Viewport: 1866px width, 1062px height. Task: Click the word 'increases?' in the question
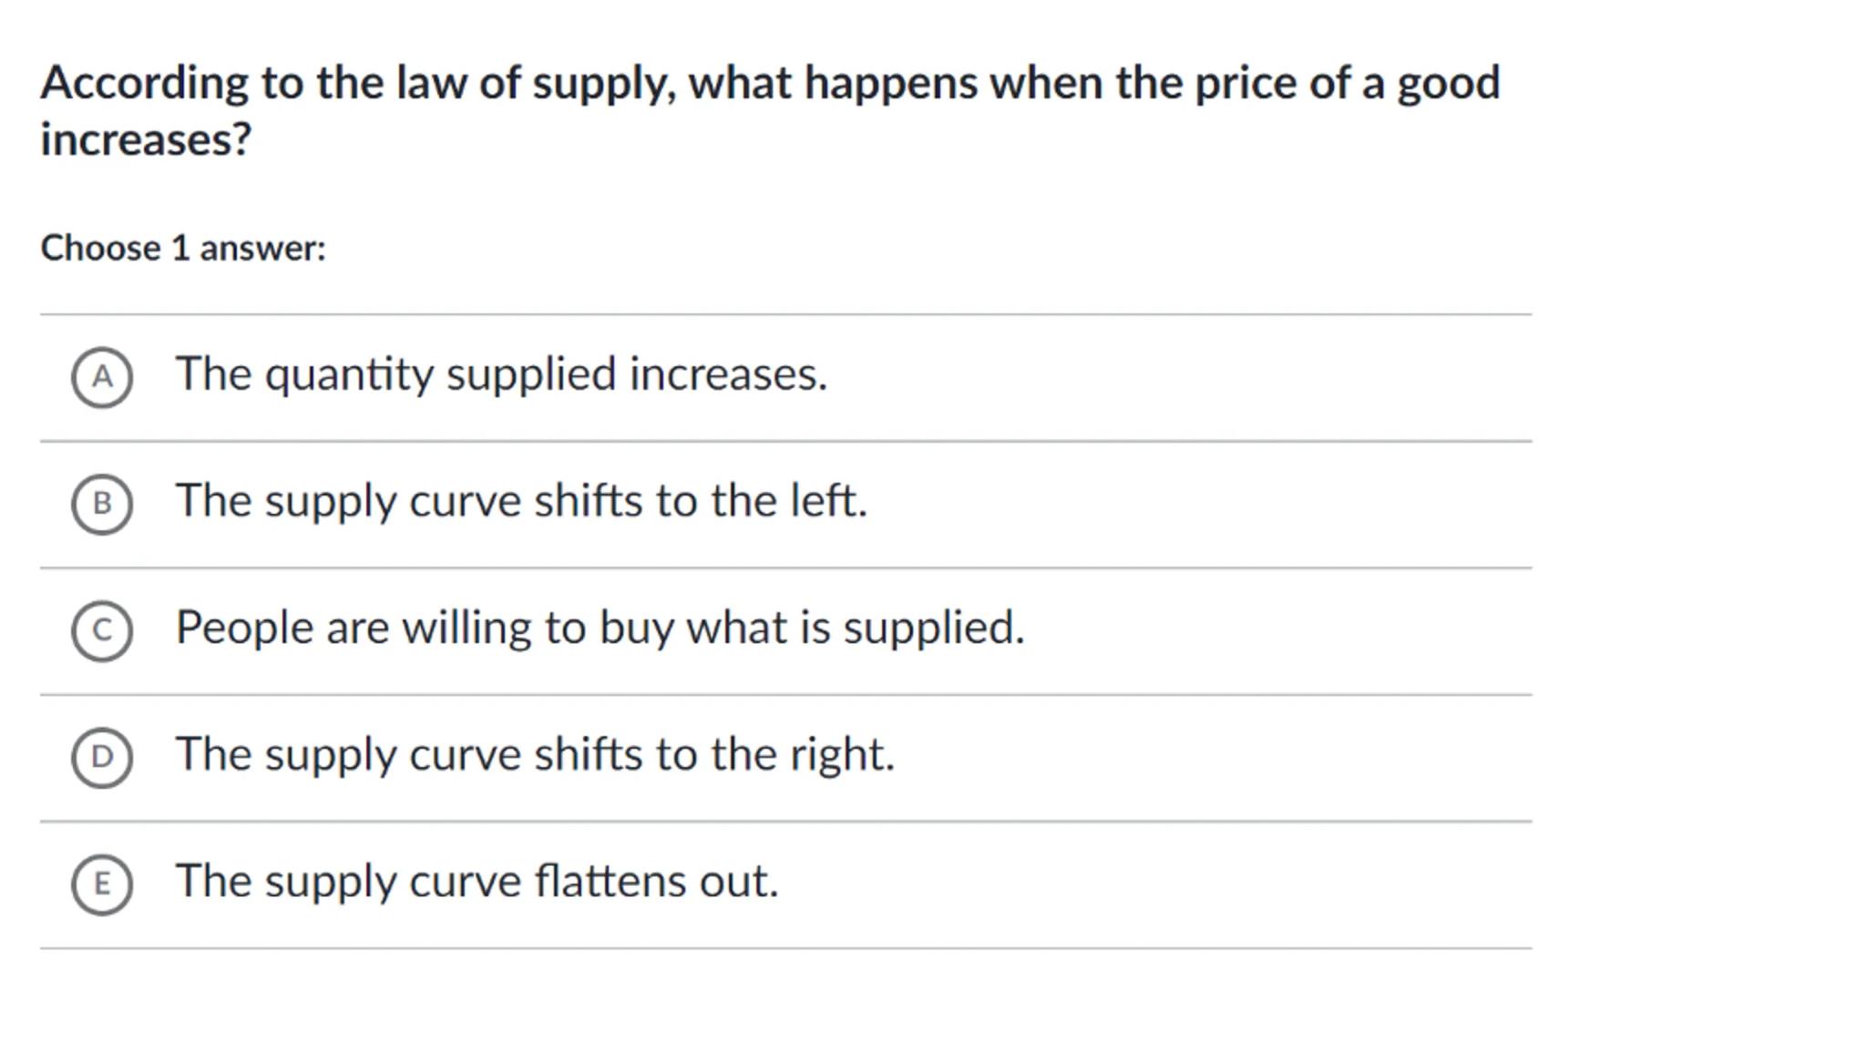coord(146,139)
